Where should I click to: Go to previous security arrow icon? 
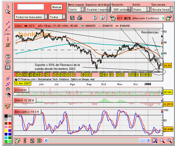(113, 18)
